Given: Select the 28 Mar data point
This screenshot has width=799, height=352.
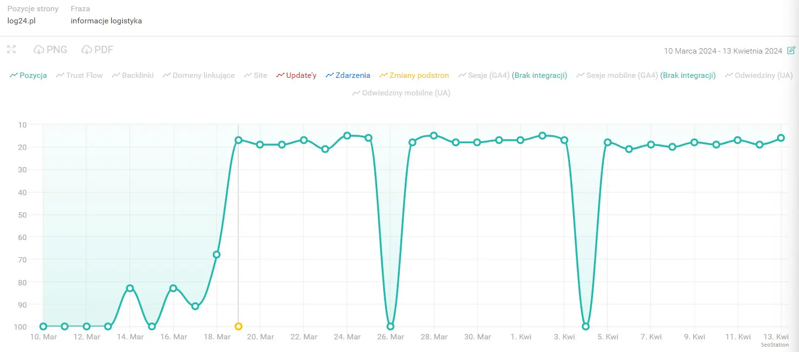Looking at the screenshot, I should pos(434,135).
